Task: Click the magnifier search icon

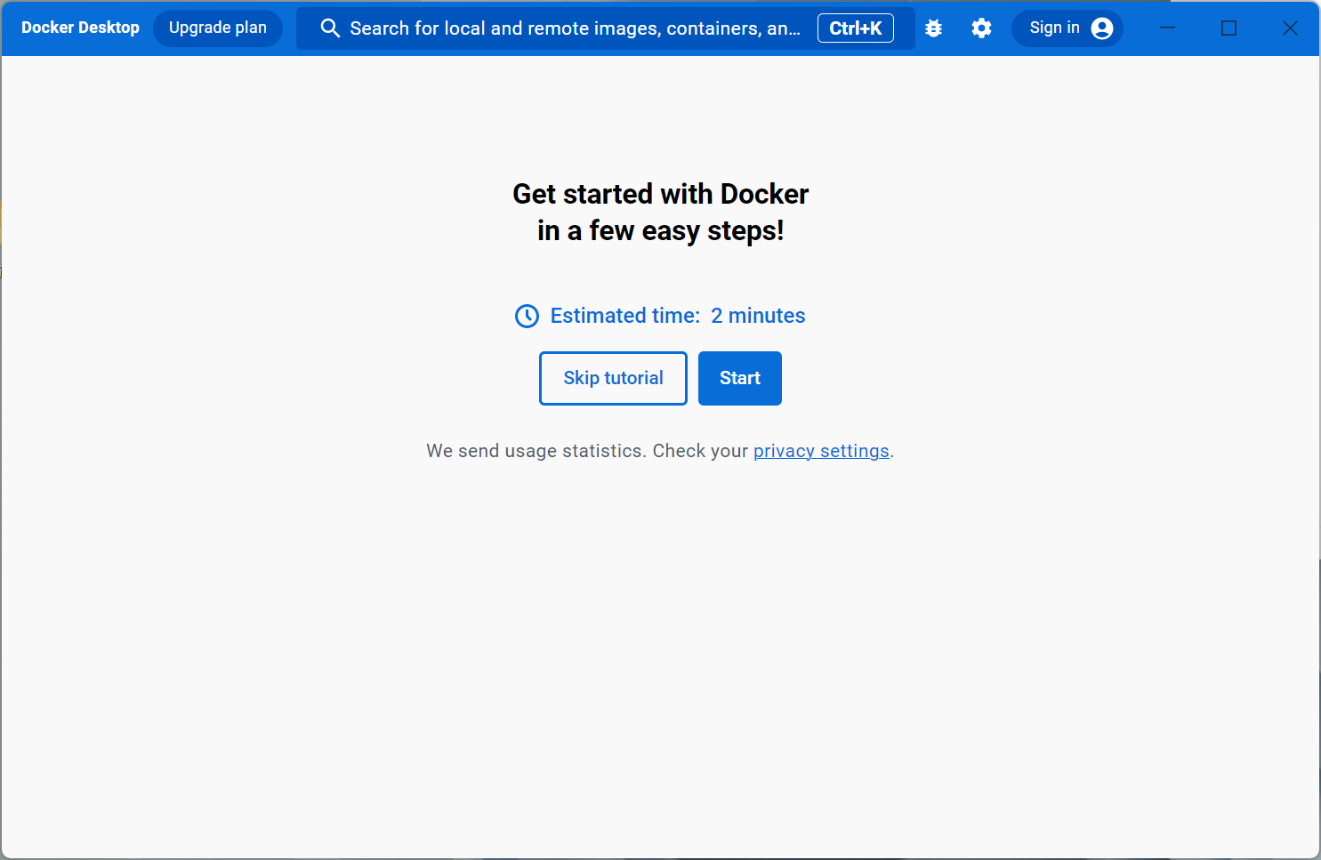Action: click(x=330, y=28)
